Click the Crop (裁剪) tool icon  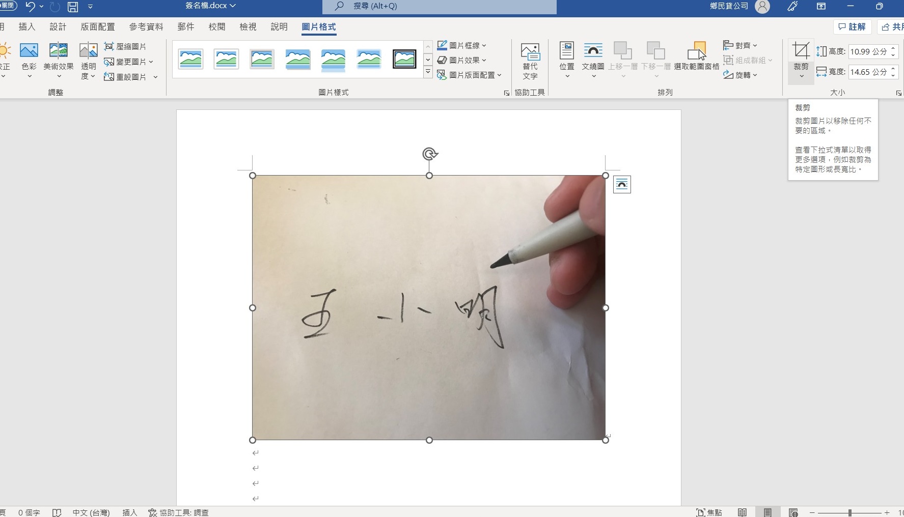pyautogui.click(x=801, y=51)
